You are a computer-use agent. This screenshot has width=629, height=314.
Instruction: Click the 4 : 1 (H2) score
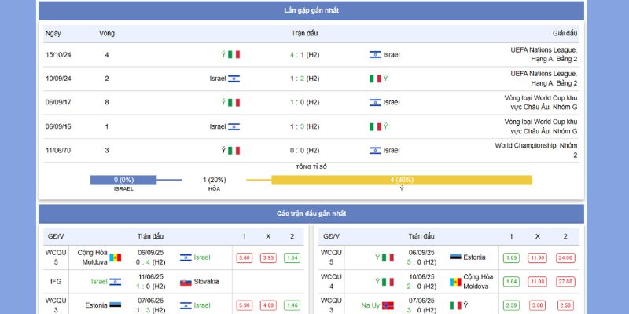[x=304, y=55]
